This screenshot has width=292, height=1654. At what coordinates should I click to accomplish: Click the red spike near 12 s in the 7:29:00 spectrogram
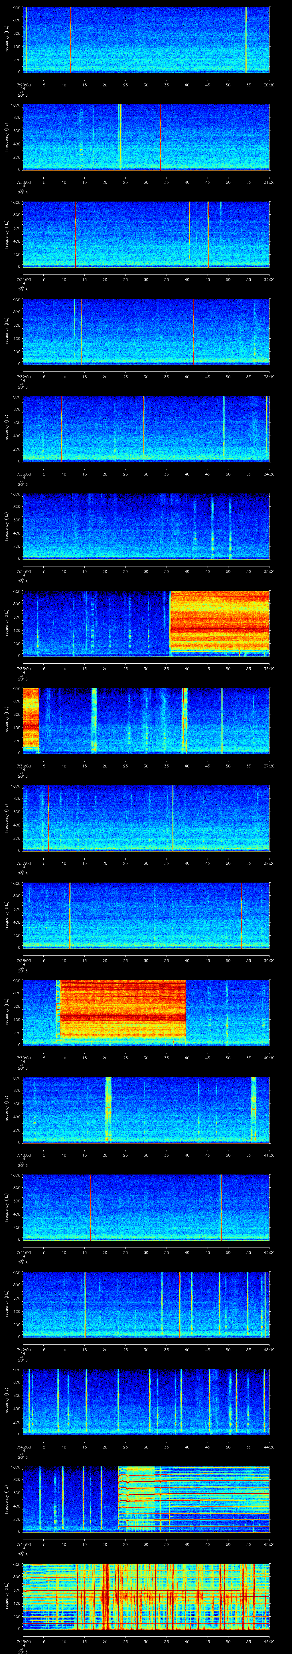click(x=71, y=40)
